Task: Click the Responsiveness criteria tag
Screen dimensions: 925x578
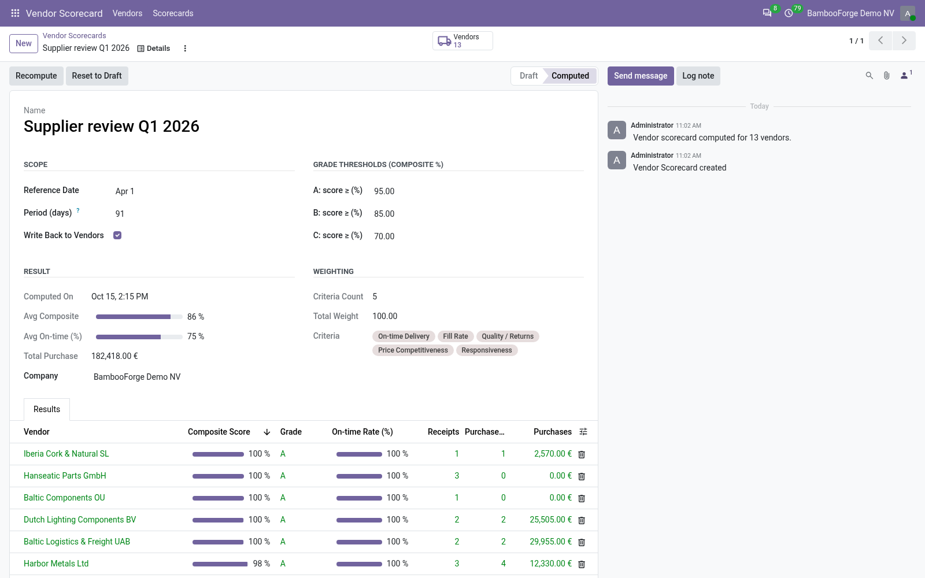Action: click(487, 350)
